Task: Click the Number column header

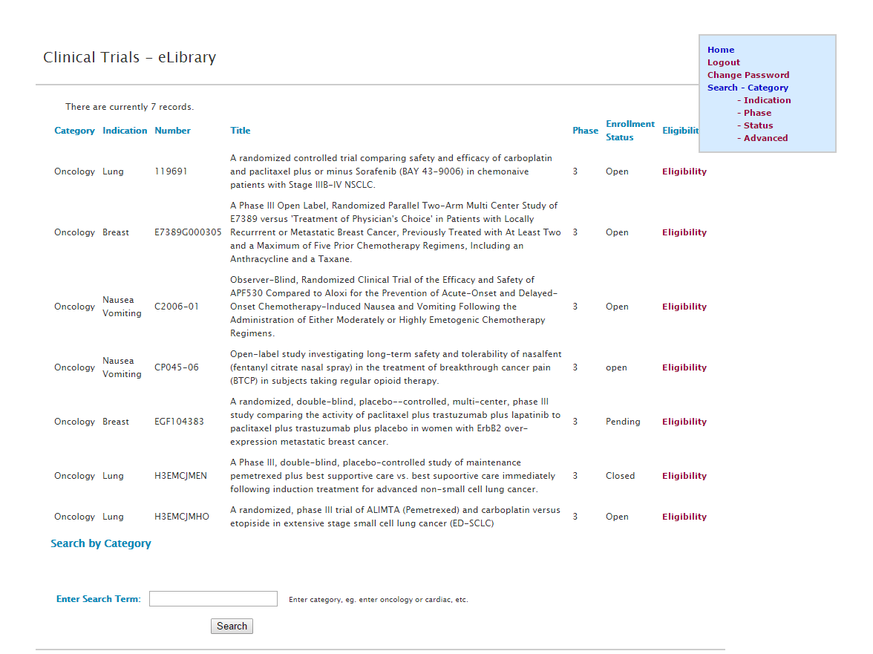Action: point(172,131)
